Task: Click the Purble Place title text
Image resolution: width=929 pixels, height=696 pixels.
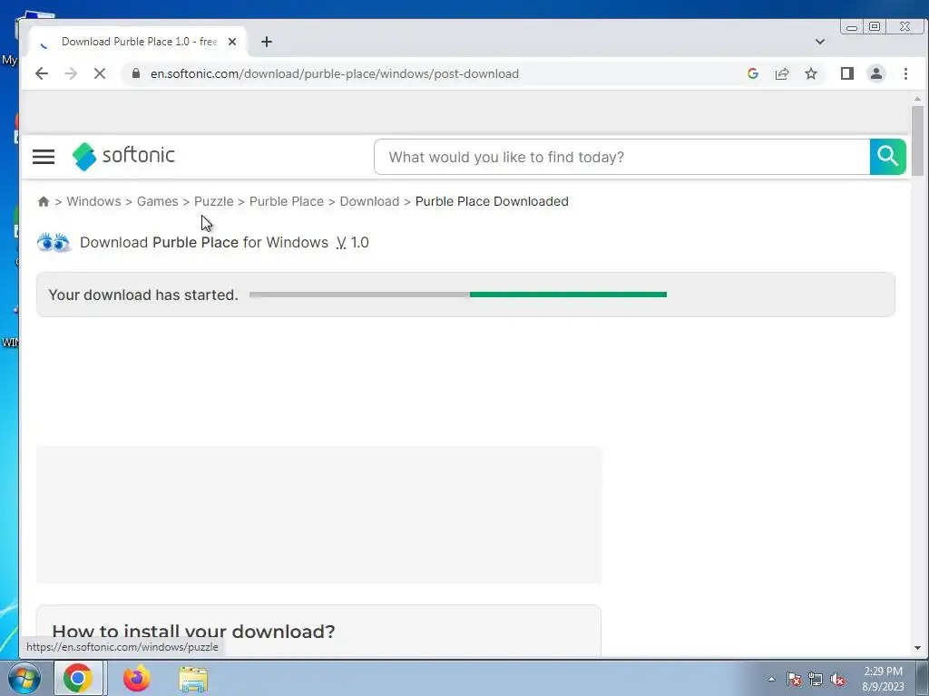Action: pos(196,243)
